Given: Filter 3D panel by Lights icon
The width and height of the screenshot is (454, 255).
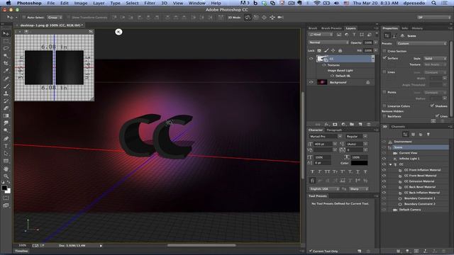Looking at the screenshot, I should pos(428,135).
